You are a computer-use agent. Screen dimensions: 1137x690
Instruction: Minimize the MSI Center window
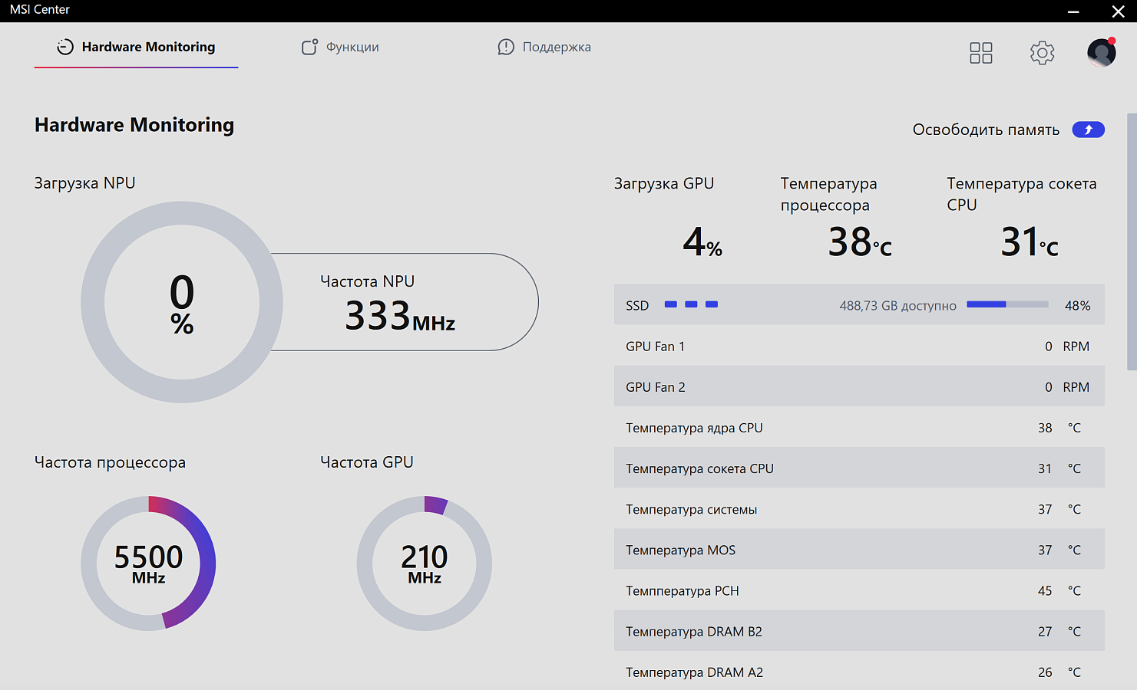pos(1073,11)
